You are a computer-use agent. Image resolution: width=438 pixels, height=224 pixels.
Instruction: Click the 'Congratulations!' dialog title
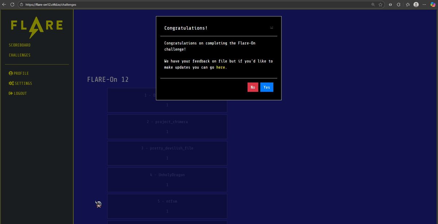click(186, 28)
